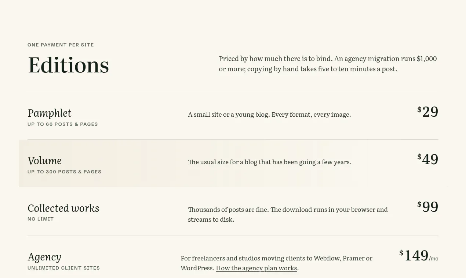Click 'Up to 60 posts & pages' label

click(x=63, y=124)
